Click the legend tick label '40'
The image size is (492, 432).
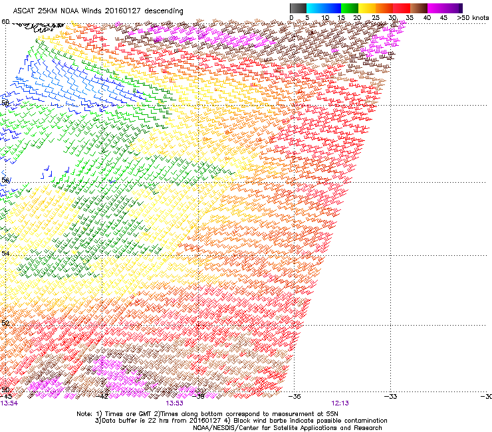[x=428, y=18]
